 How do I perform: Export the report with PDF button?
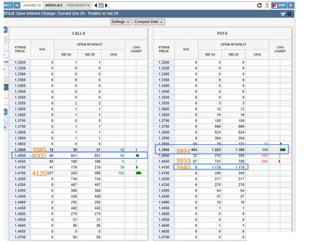coord(279,5)
